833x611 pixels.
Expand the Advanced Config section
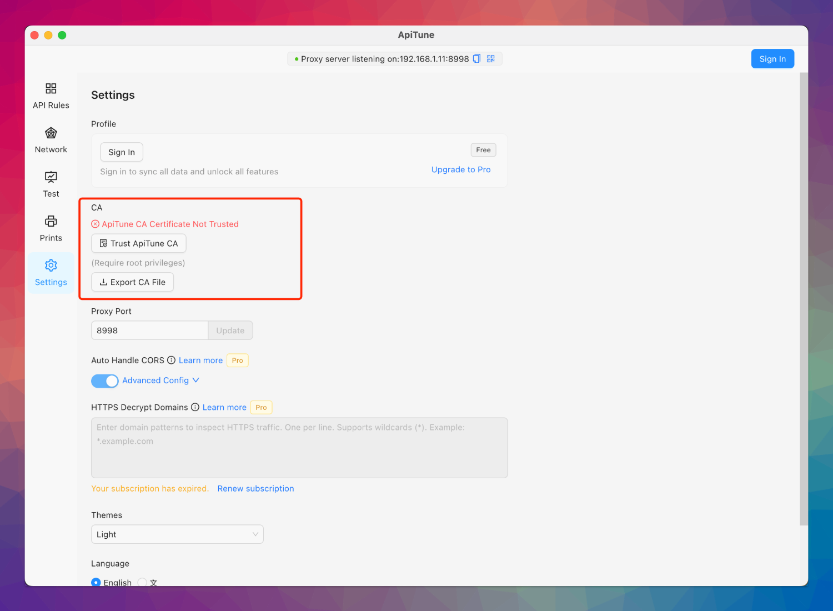tap(160, 380)
